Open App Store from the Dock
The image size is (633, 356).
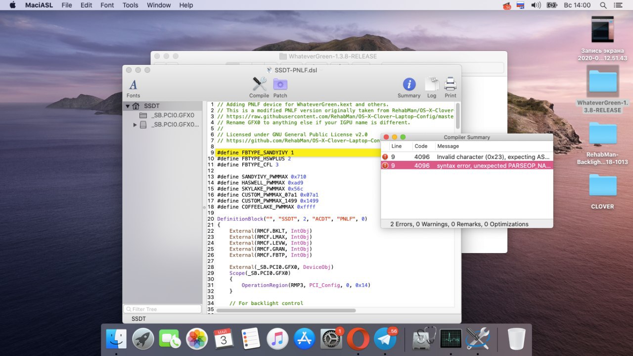tap(304, 339)
